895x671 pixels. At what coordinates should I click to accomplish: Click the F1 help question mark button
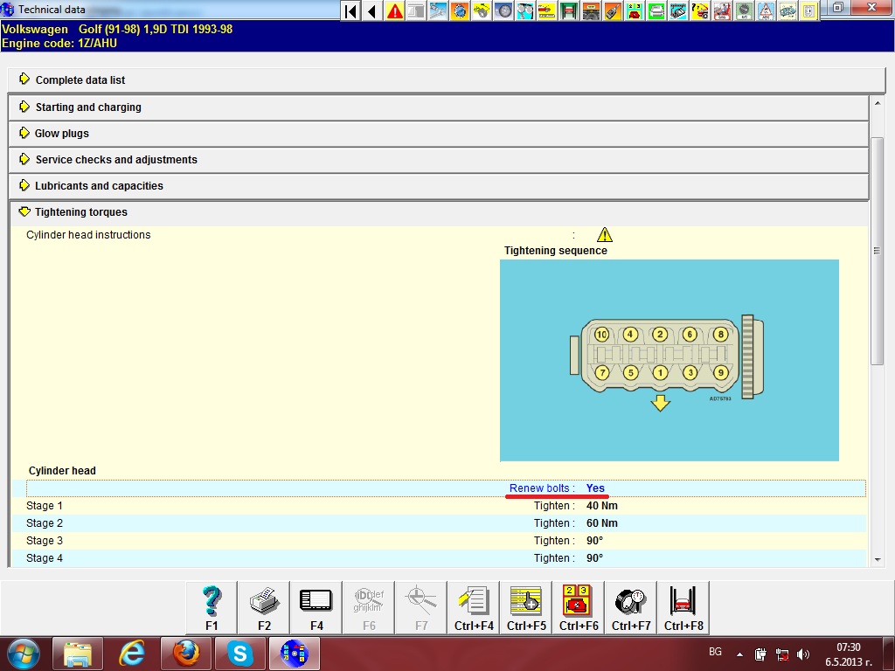[212, 607]
